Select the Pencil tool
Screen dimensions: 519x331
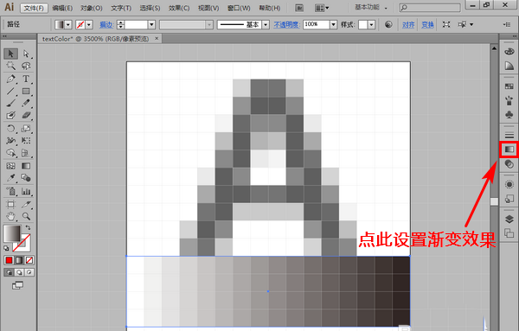tap(26, 103)
